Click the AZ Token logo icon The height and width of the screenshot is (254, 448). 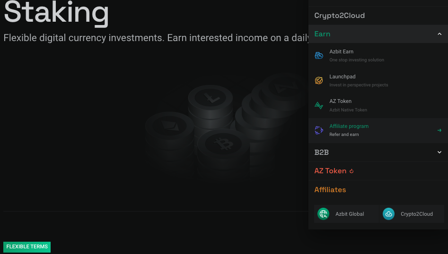(319, 105)
